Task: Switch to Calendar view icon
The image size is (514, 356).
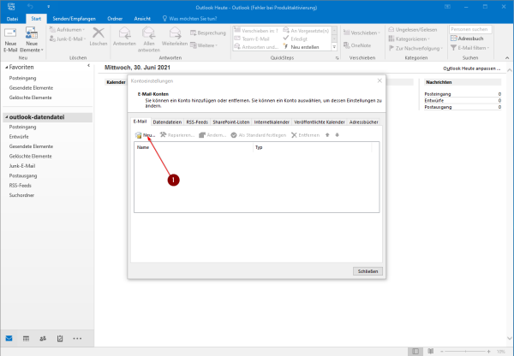Action: click(26, 338)
